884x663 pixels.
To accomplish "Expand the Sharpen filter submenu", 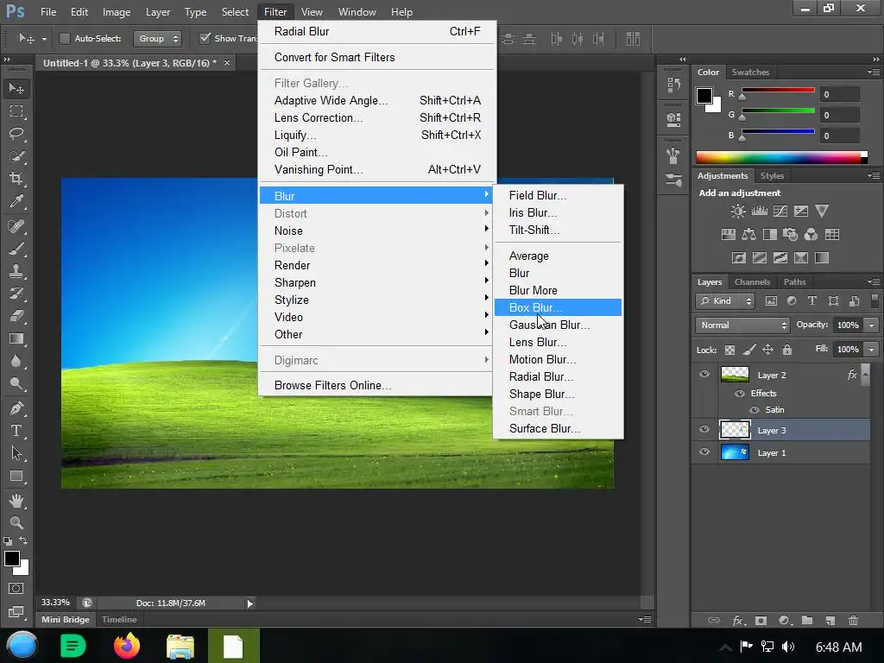I will click(x=376, y=282).
